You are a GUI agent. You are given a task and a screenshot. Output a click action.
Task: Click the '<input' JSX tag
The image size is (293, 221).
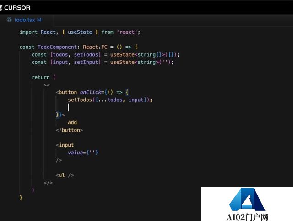(x=65, y=145)
